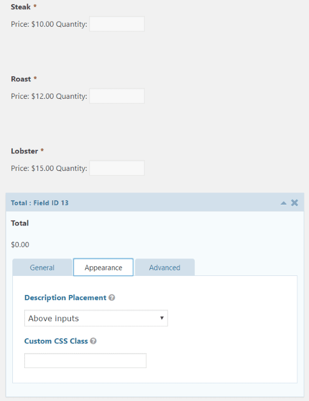The height and width of the screenshot is (401, 309).
Task: Click the bold Total label in preview
Action: click(x=20, y=223)
